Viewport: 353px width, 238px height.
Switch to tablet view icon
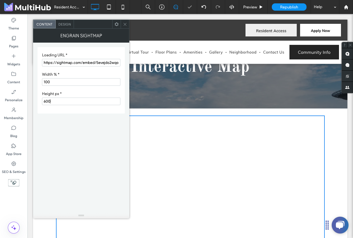click(x=109, y=7)
